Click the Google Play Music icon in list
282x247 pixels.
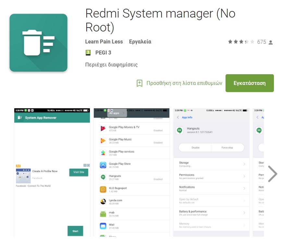[x=103, y=141]
